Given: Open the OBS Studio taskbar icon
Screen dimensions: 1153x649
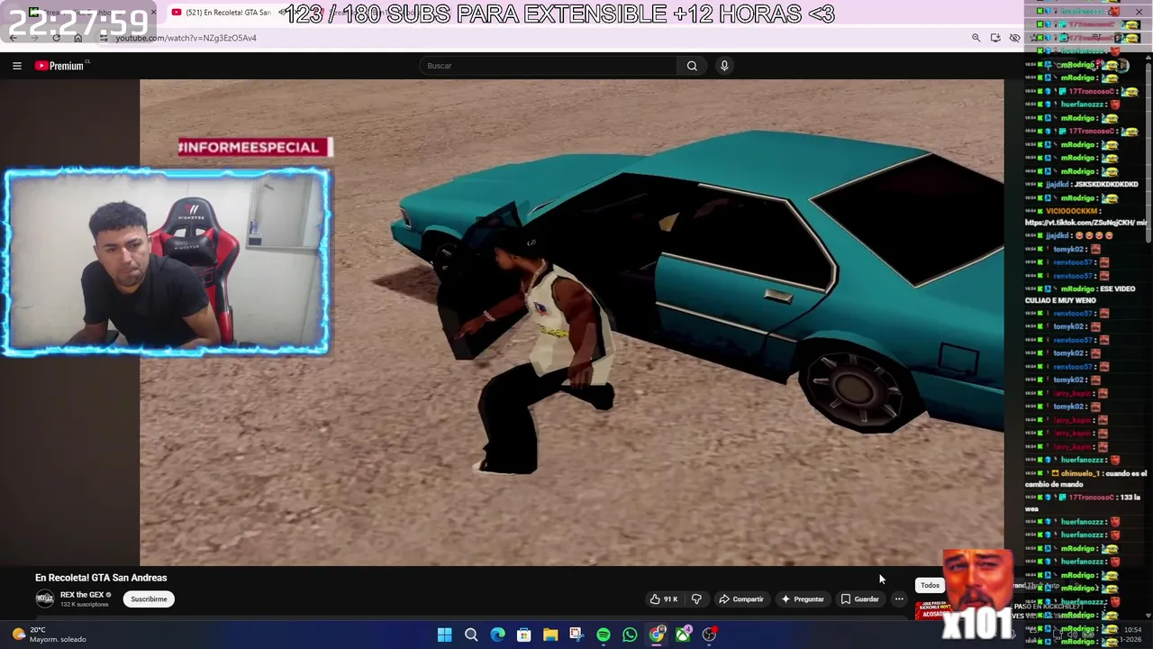Looking at the screenshot, I should coord(710,635).
